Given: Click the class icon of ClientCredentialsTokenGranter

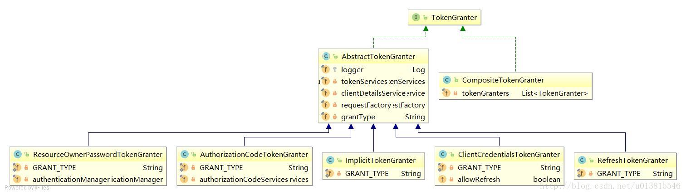Looking at the screenshot, I should pos(442,155).
